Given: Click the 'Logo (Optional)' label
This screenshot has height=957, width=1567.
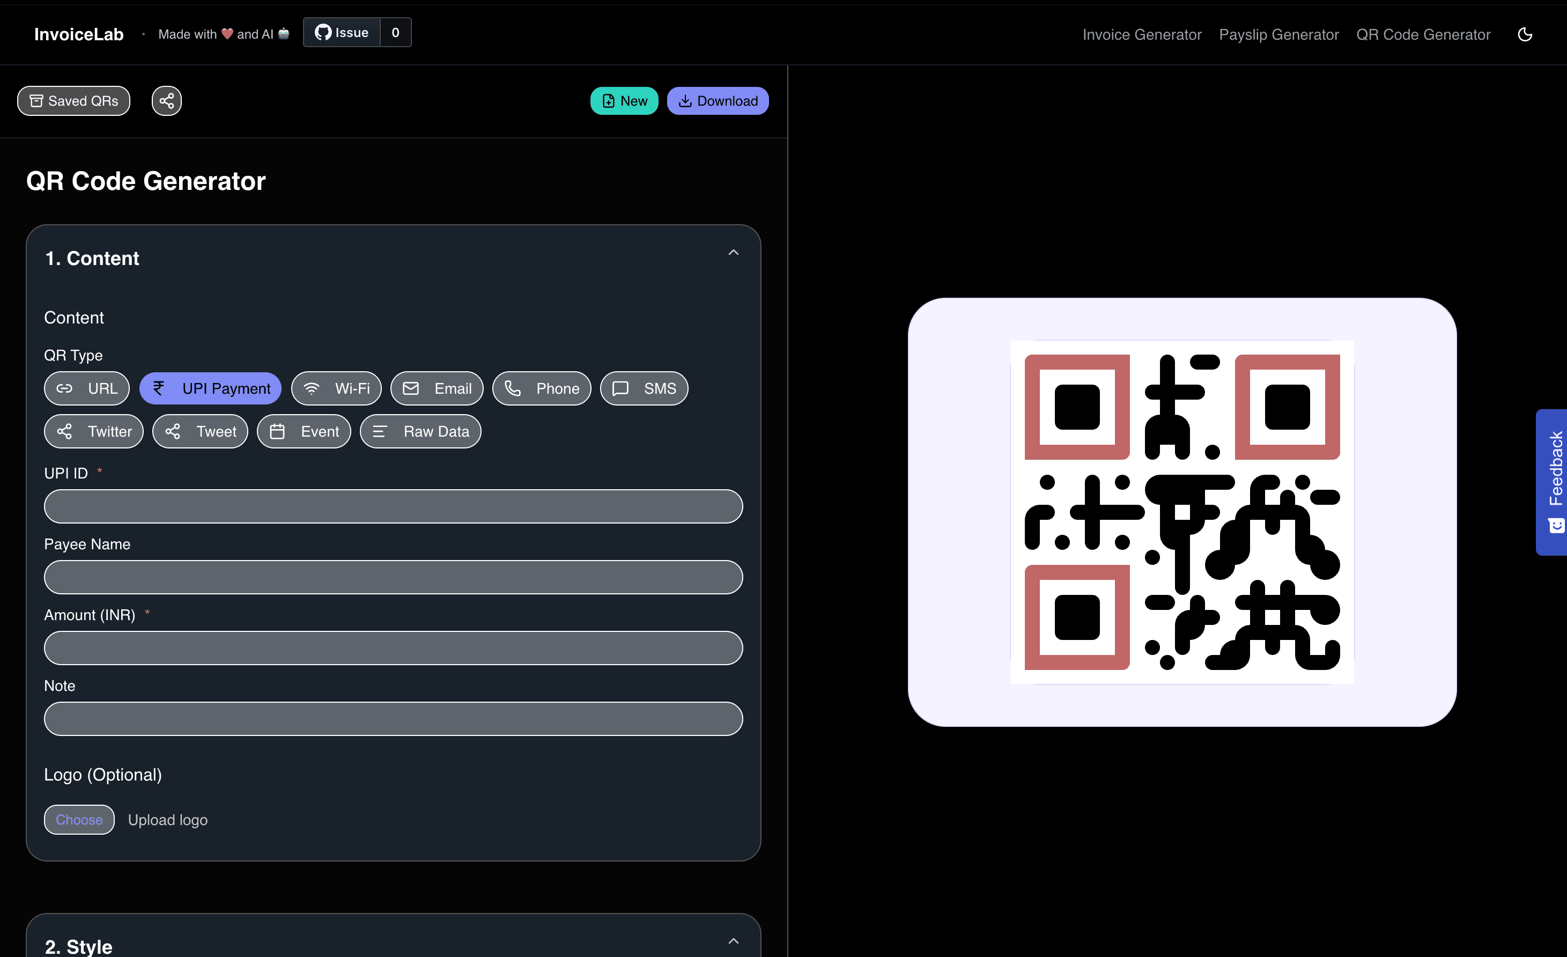Looking at the screenshot, I should click(x=103, y=775).
